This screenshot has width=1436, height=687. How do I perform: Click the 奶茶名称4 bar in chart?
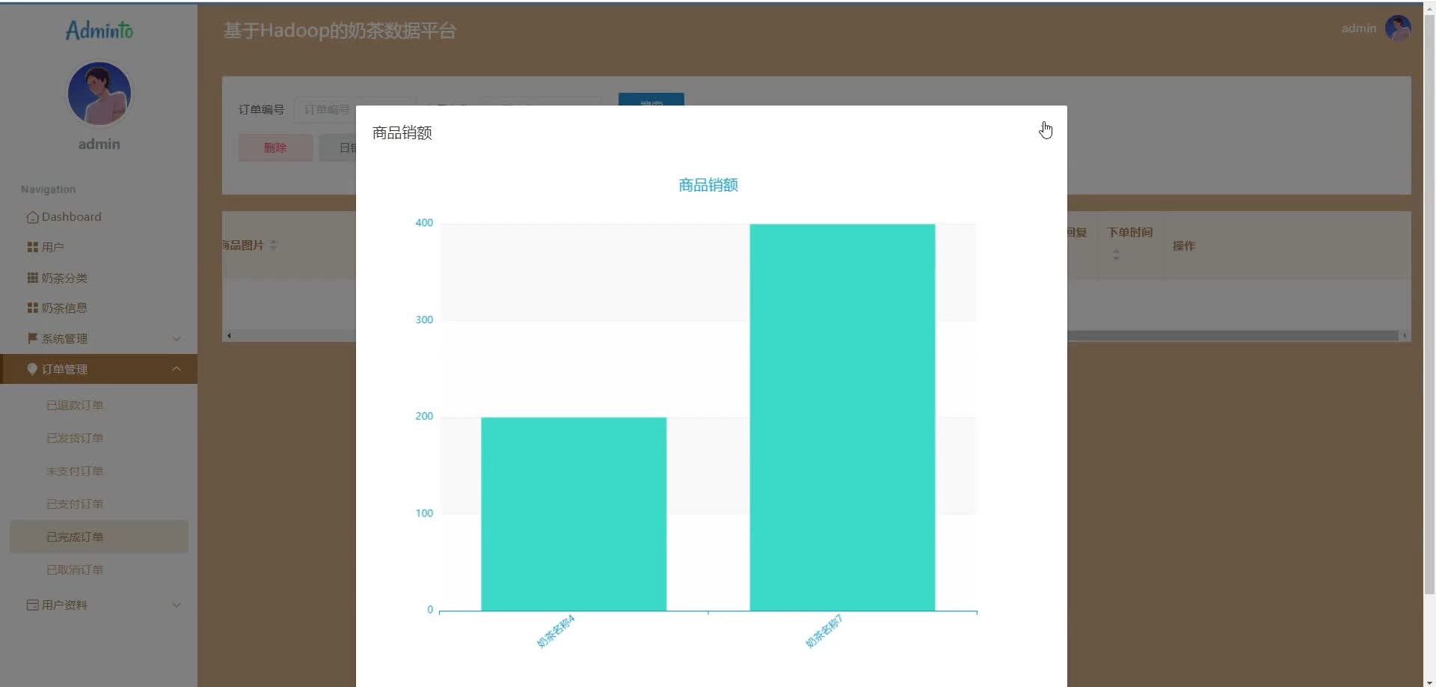(574, 513)
